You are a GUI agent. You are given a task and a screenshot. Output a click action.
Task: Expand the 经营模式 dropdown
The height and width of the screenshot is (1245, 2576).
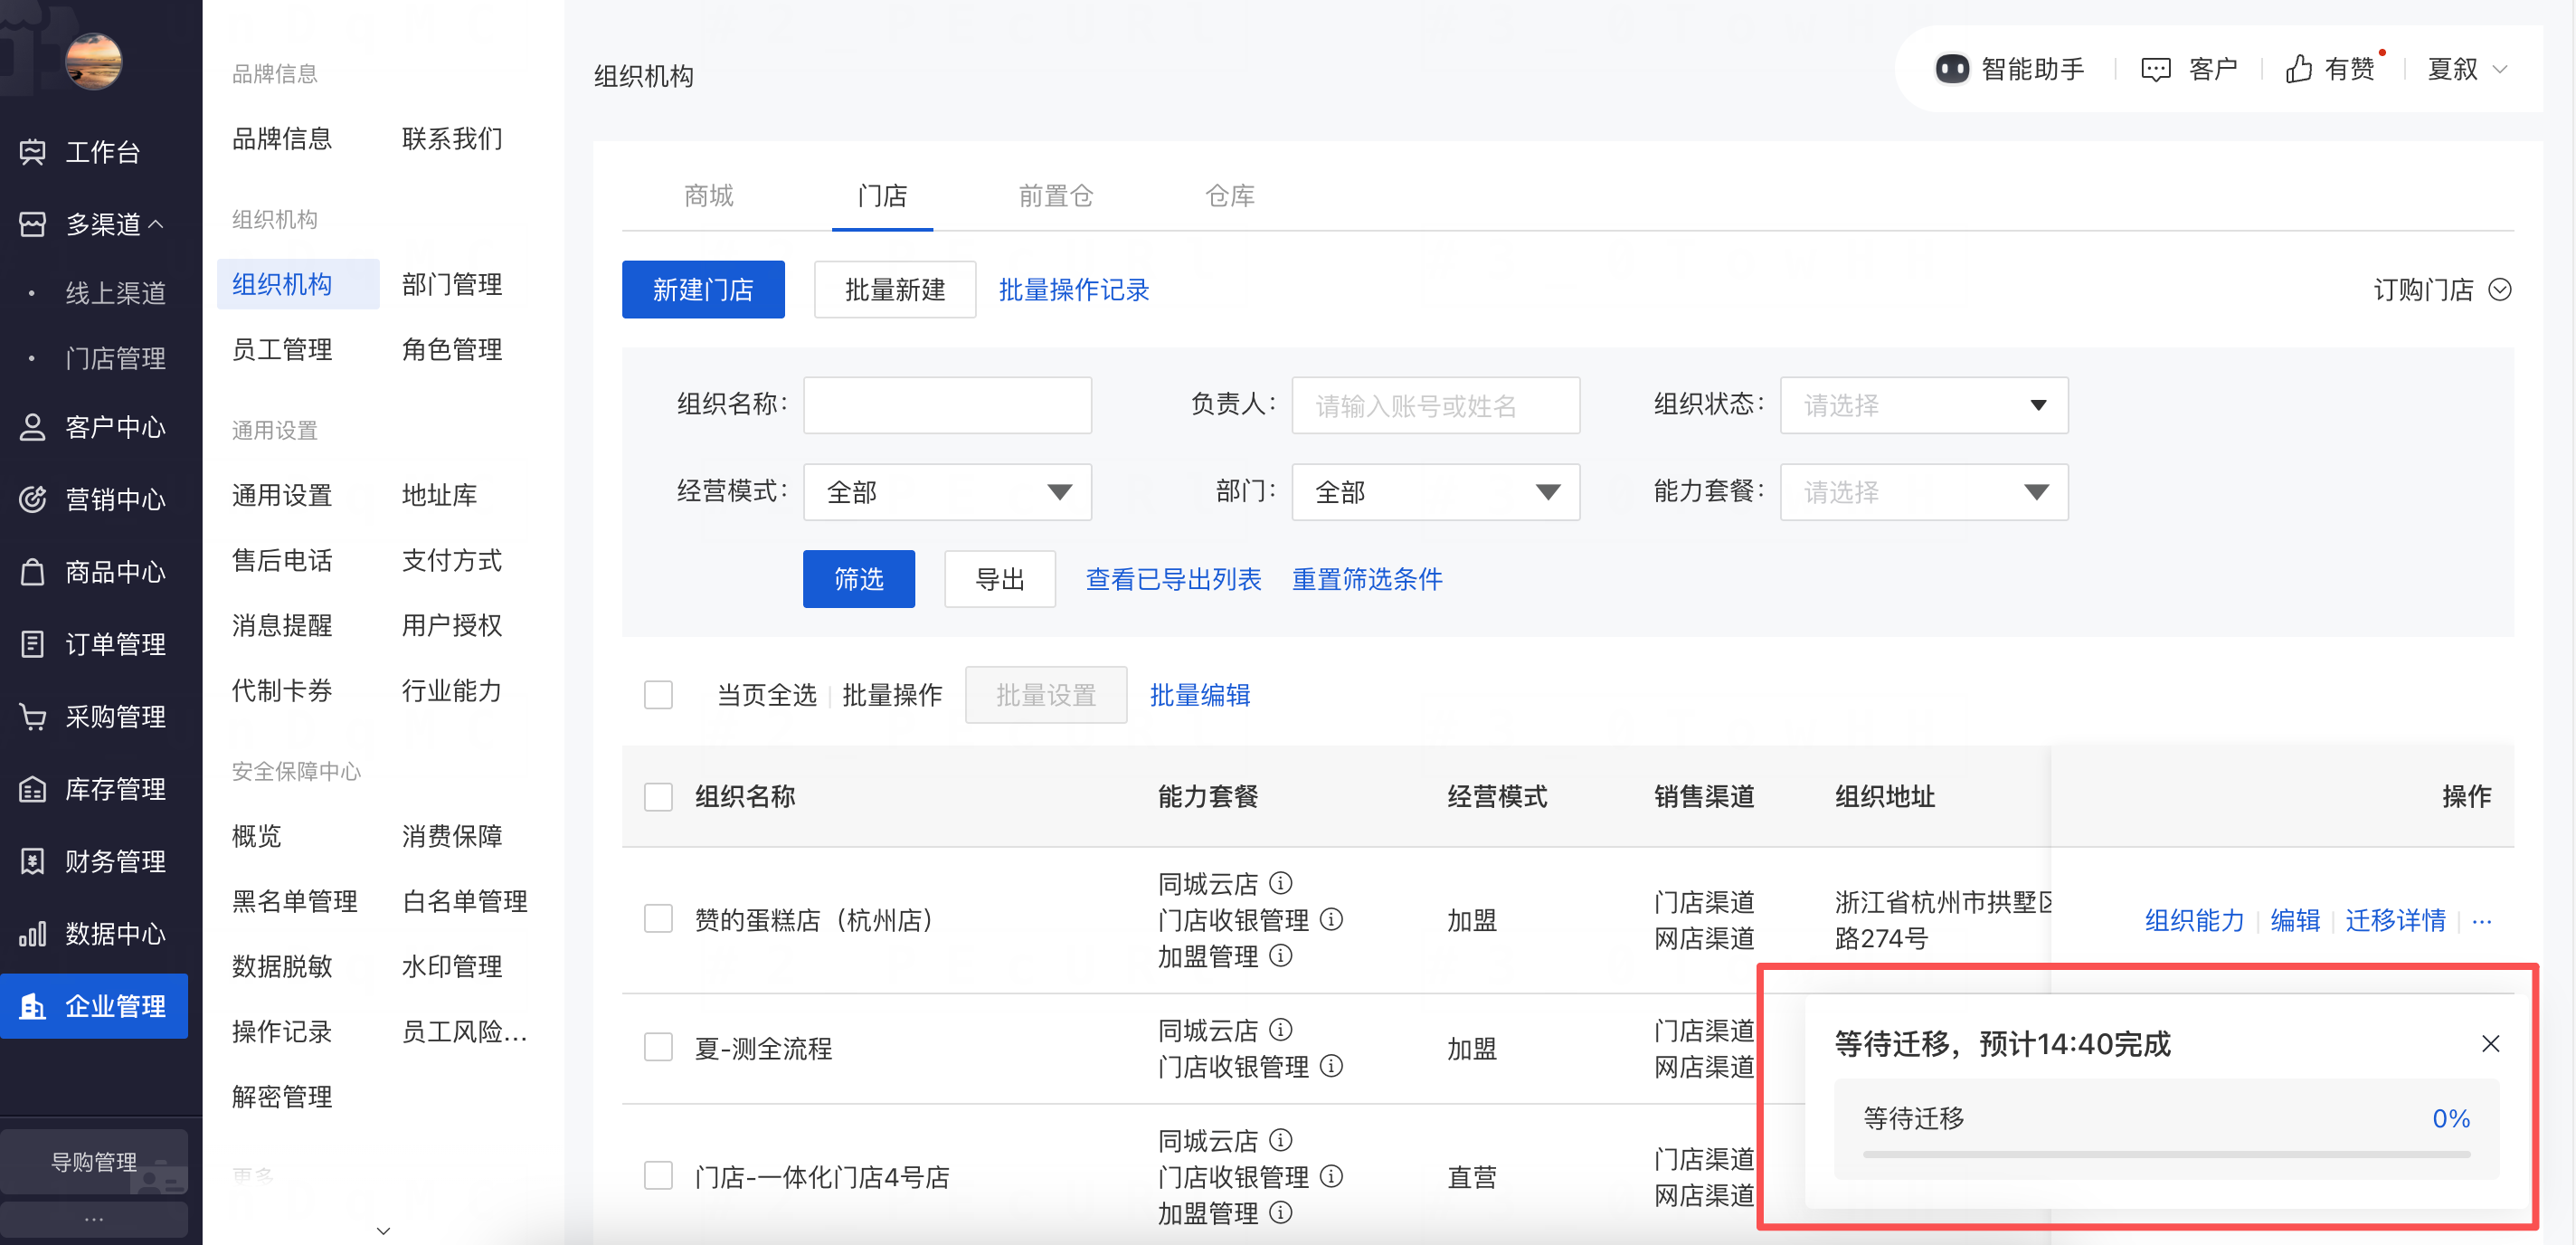coord(946,492)
